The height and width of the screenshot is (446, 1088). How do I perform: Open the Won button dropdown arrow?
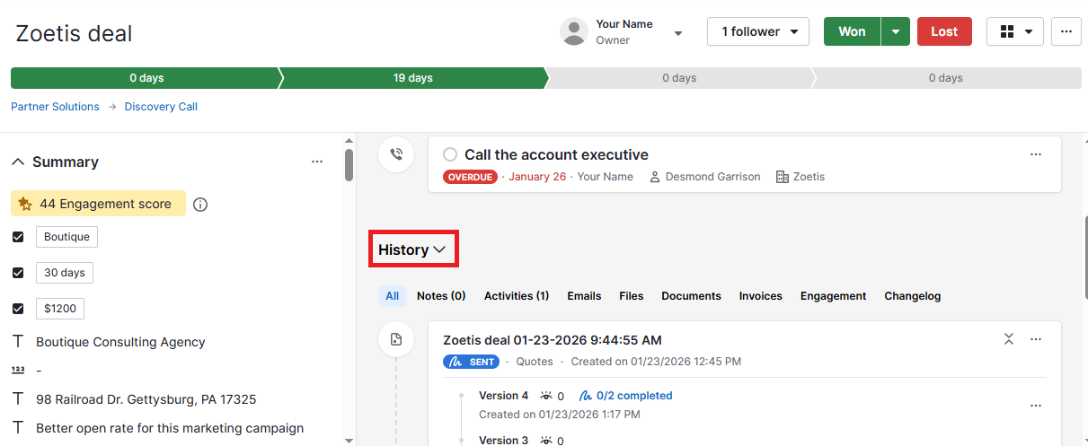(896, 31)
